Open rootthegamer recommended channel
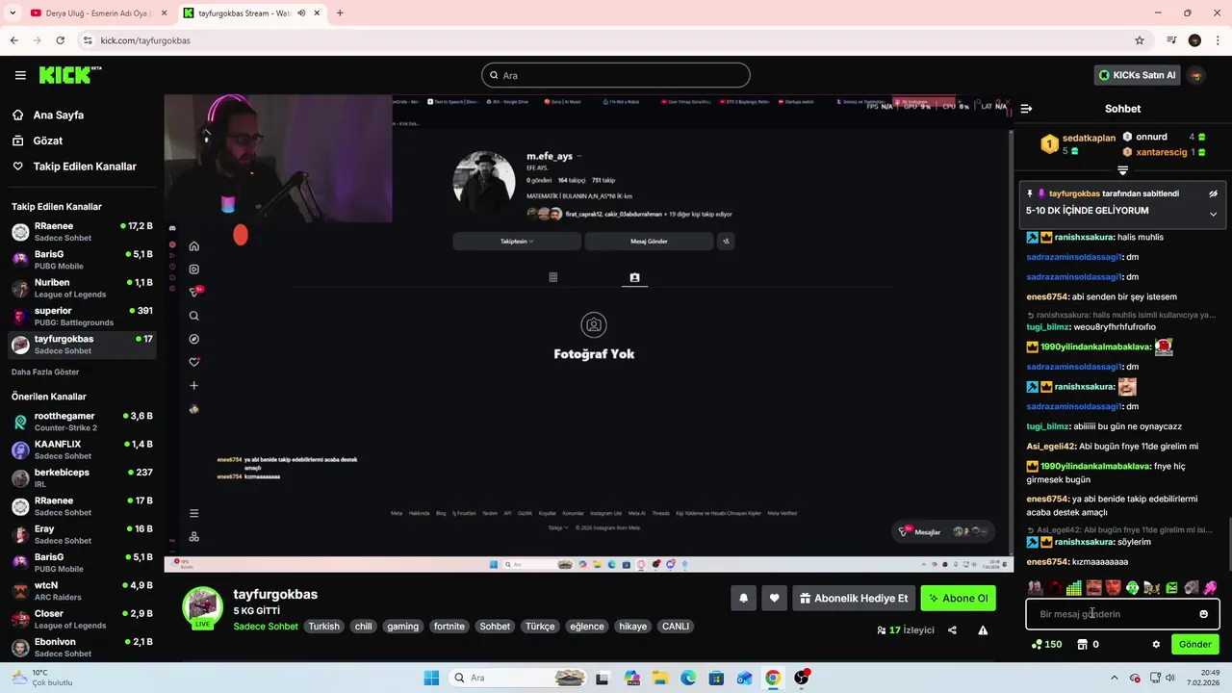Screen dimensions: 1232x693 click(x=82, y=422)
